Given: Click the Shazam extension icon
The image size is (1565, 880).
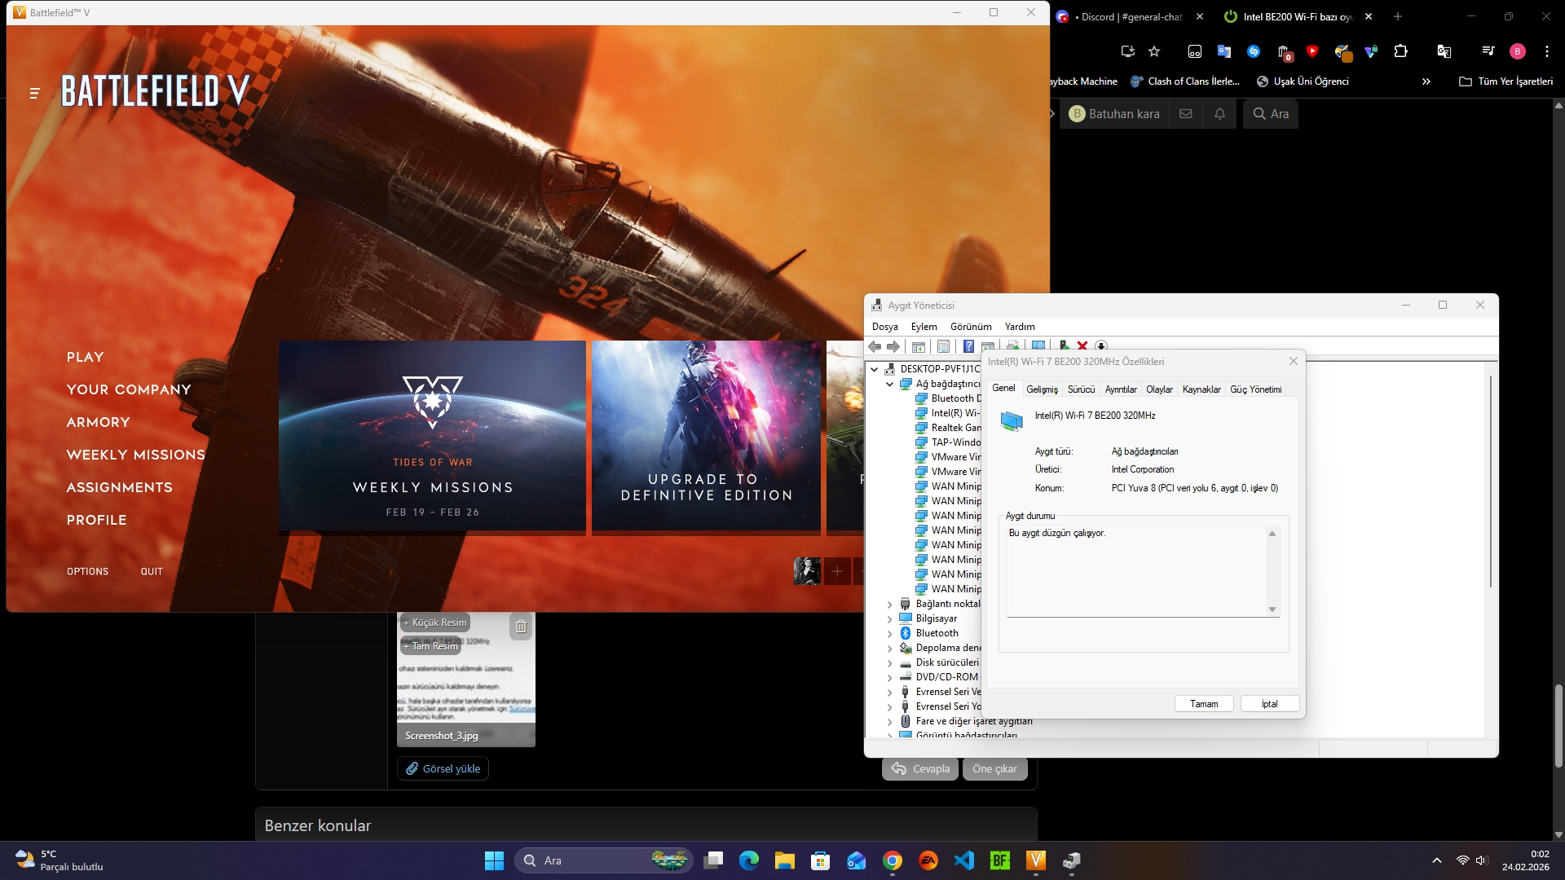Looking at the screenshot, I should pos(1254,51).
